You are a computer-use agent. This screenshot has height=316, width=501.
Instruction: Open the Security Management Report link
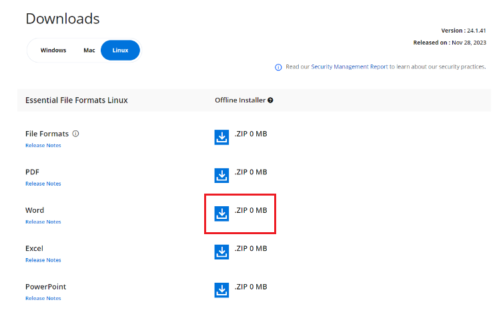349,67
